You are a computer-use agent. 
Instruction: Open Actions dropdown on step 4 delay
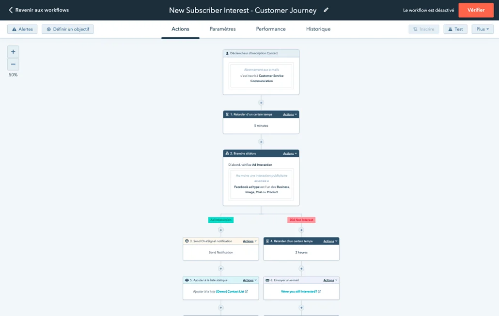pos(330,241)
